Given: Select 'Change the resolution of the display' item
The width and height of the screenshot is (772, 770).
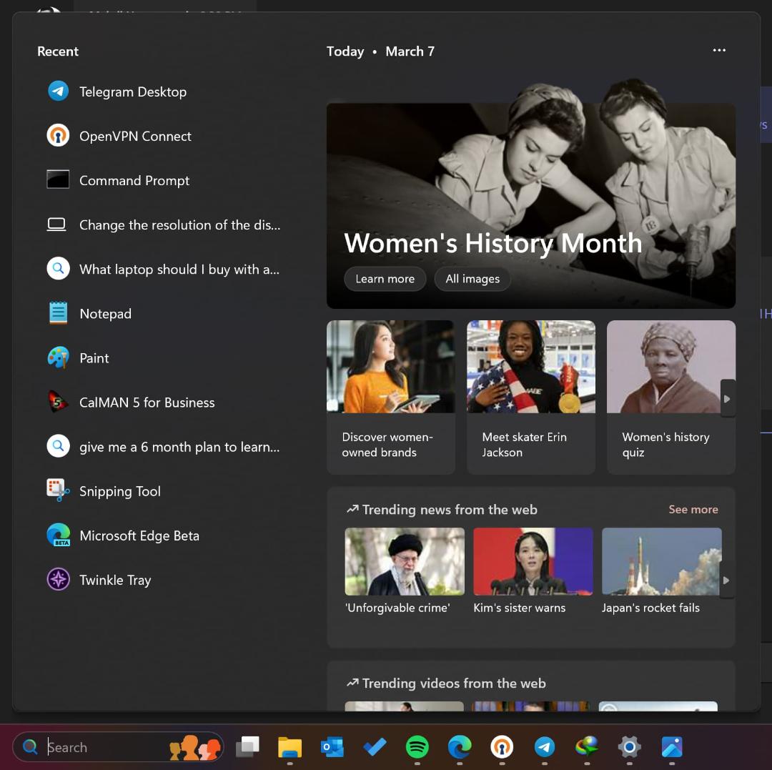Looking at the screenshot, I should pos(164,225).
